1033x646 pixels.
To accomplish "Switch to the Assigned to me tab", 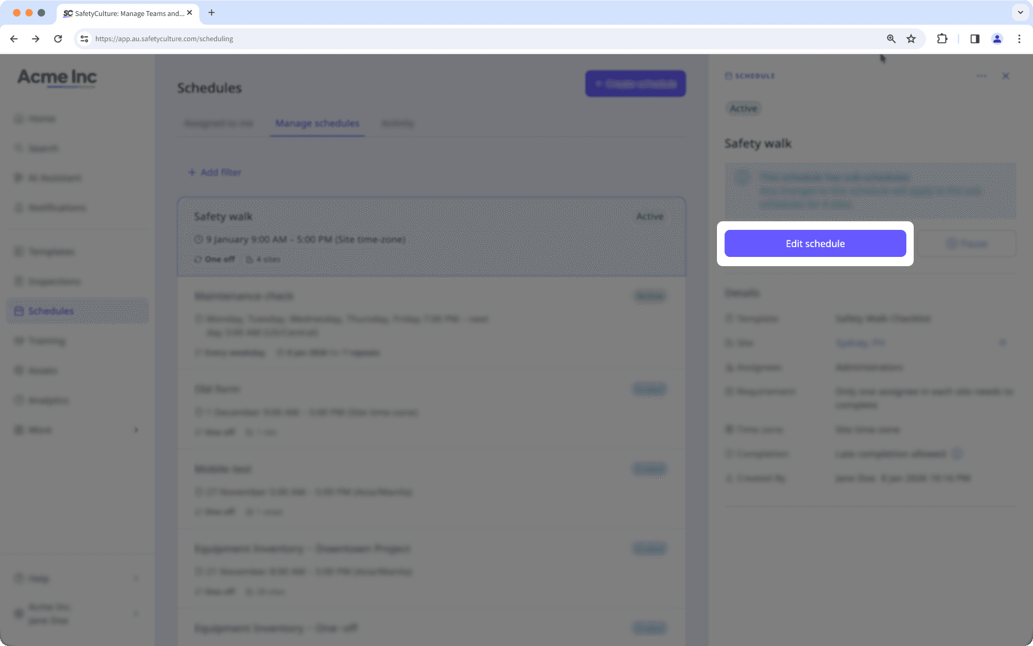I will point(218,123).
